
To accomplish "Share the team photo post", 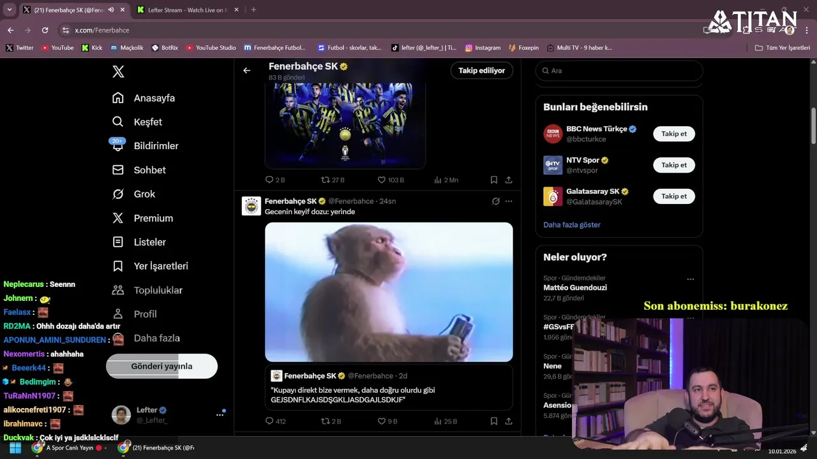I will click(509, 180).
